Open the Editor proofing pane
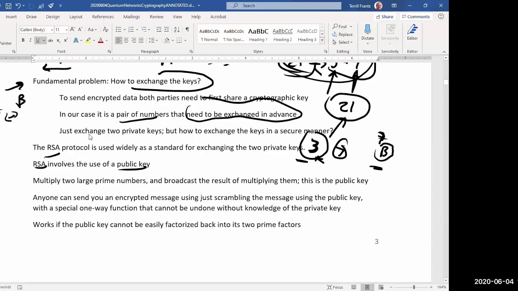 click(412, 32)
